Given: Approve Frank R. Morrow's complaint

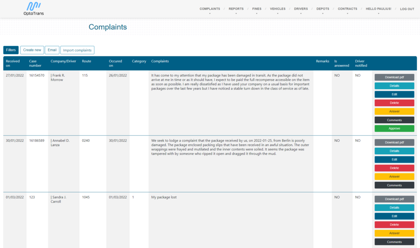Looking at the screenshot, I should click(394, 129).
